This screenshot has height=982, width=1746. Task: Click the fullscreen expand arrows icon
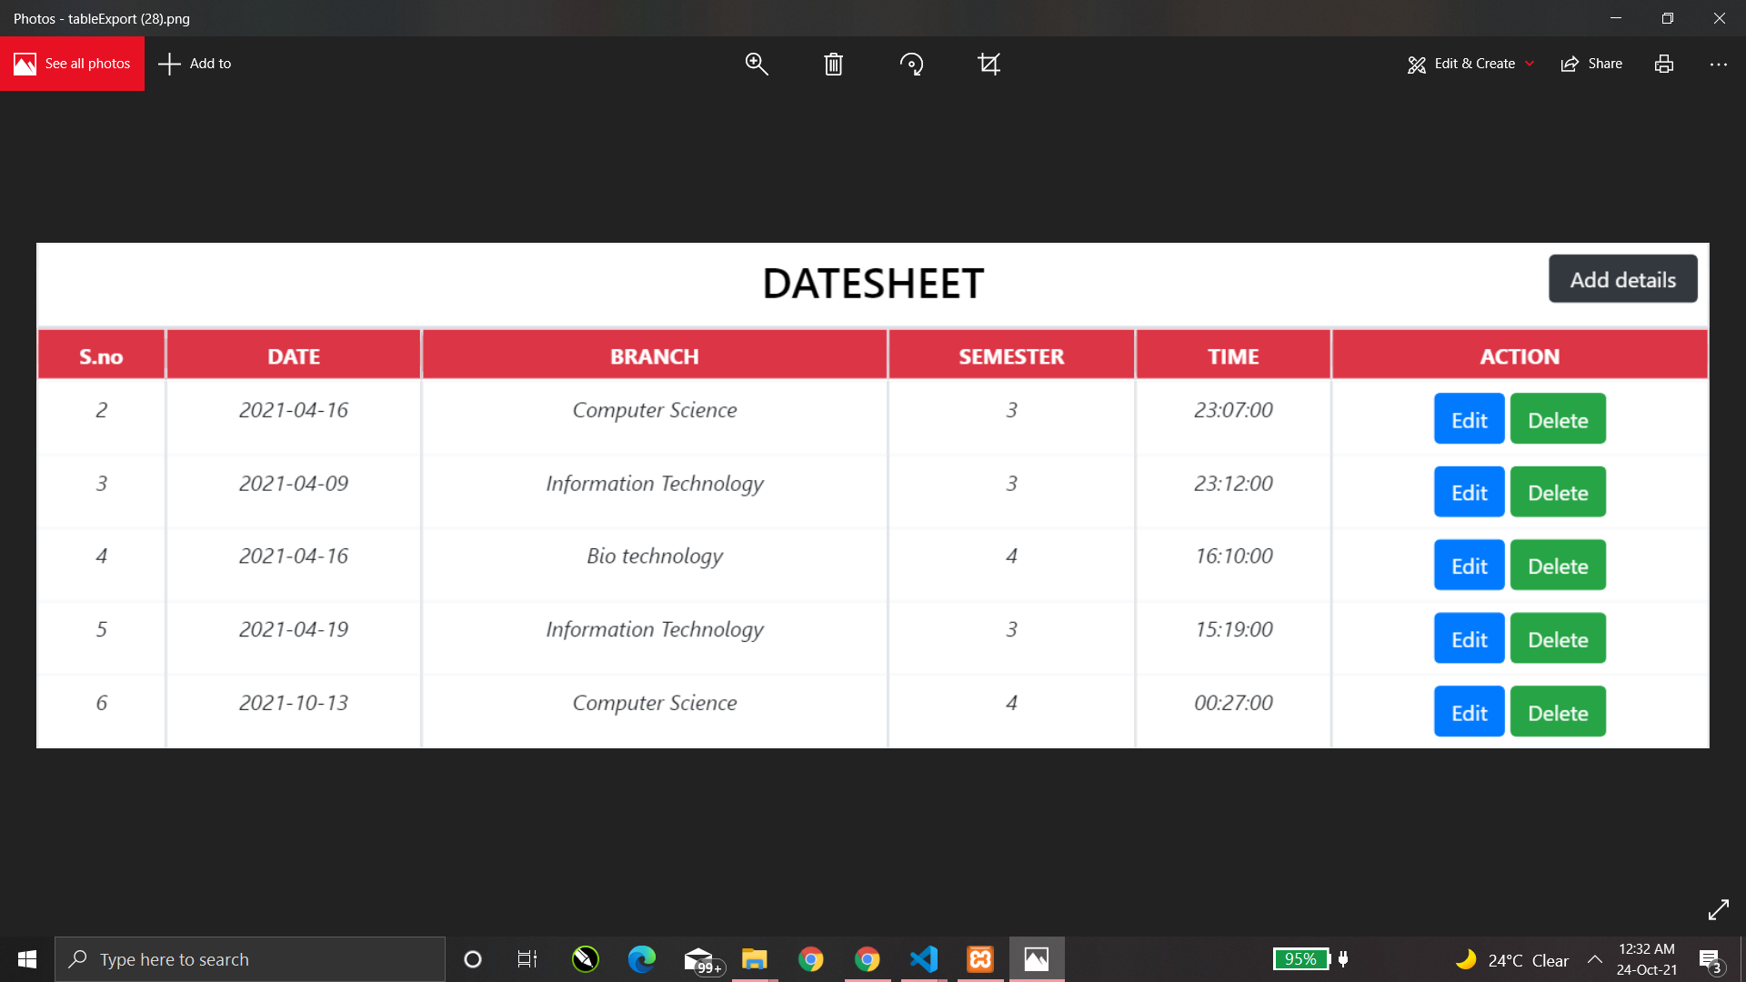pos(1718,909)
